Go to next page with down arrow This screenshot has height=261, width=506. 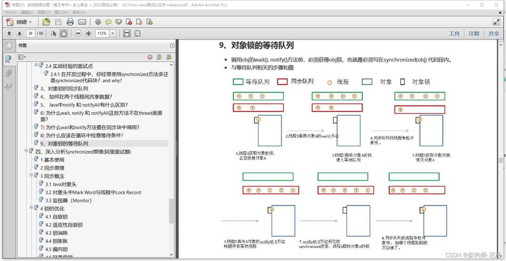pyautogui.click(x=19, y=33)
